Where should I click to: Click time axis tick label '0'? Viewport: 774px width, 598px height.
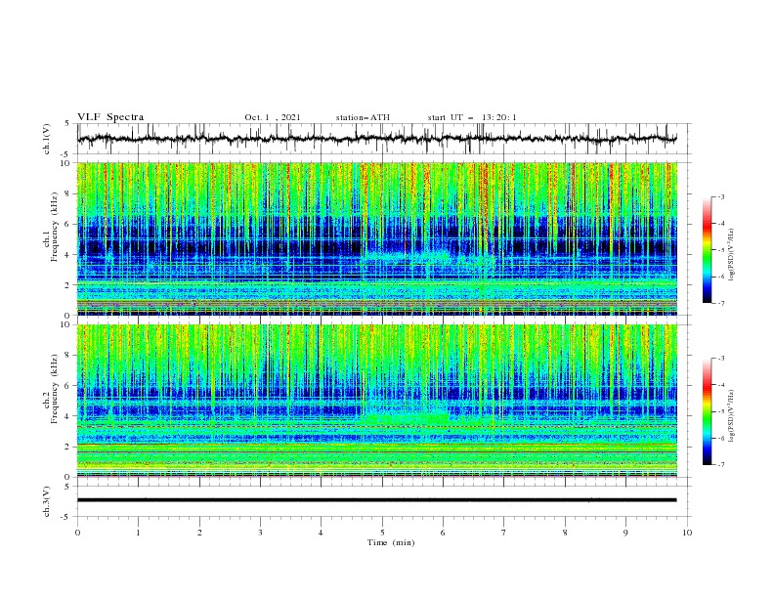(x=77, y=533)
